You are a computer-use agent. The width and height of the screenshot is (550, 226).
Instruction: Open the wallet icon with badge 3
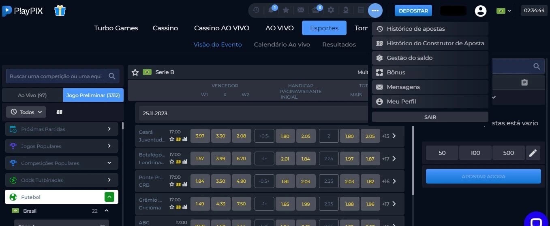tap(316, 11)
